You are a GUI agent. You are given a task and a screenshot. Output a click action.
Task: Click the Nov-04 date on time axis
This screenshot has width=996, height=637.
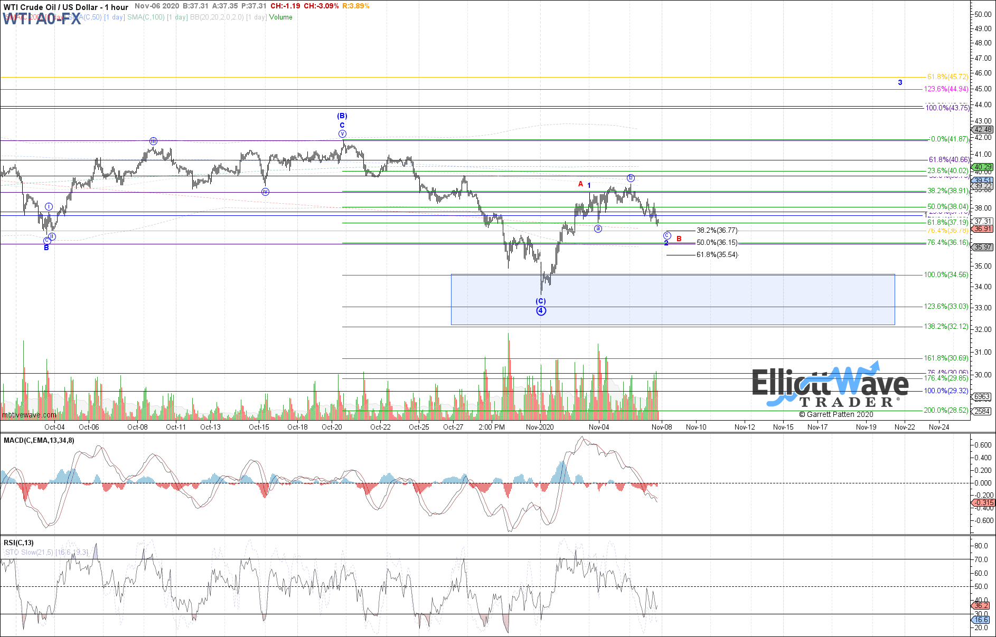point(599,427)
